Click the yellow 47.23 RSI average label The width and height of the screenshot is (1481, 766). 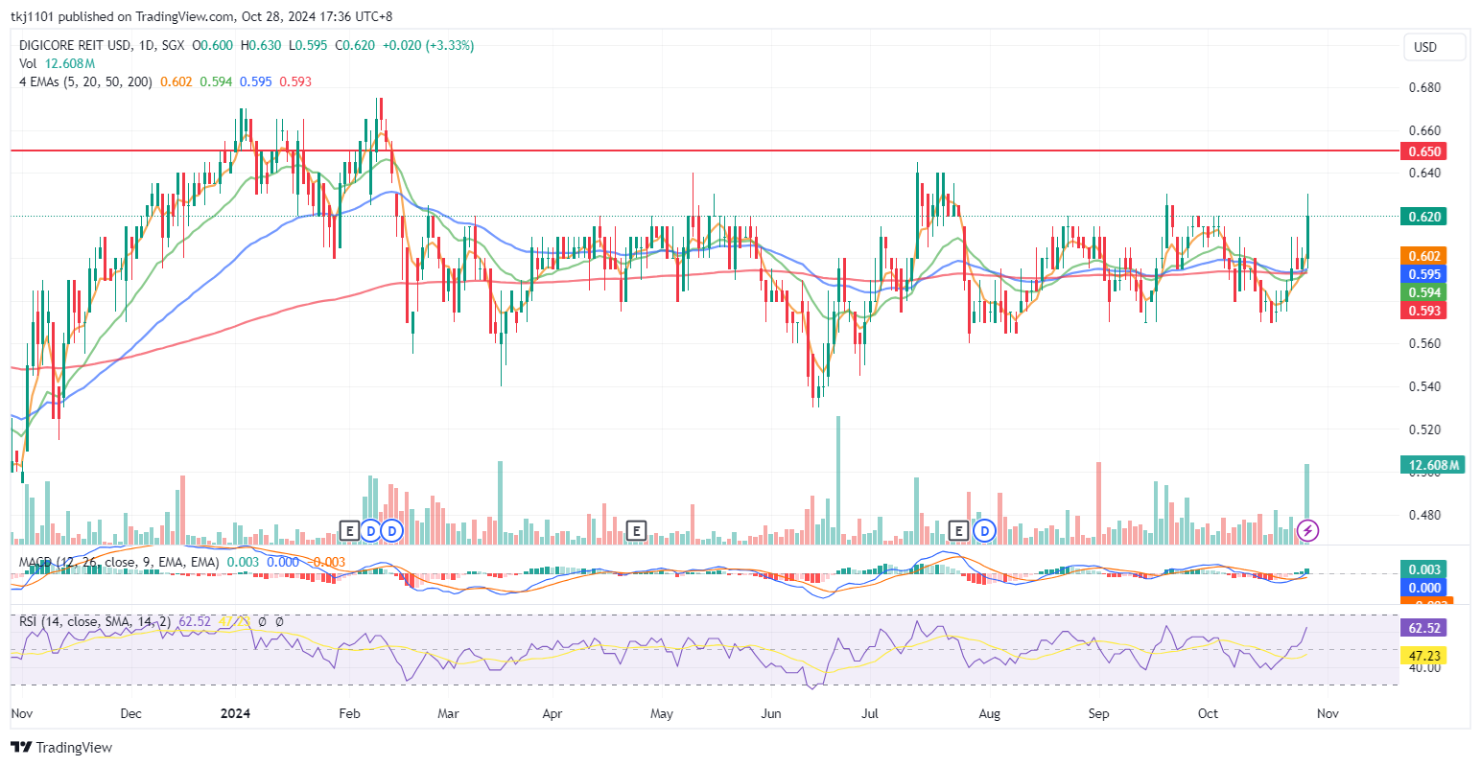1424,656
